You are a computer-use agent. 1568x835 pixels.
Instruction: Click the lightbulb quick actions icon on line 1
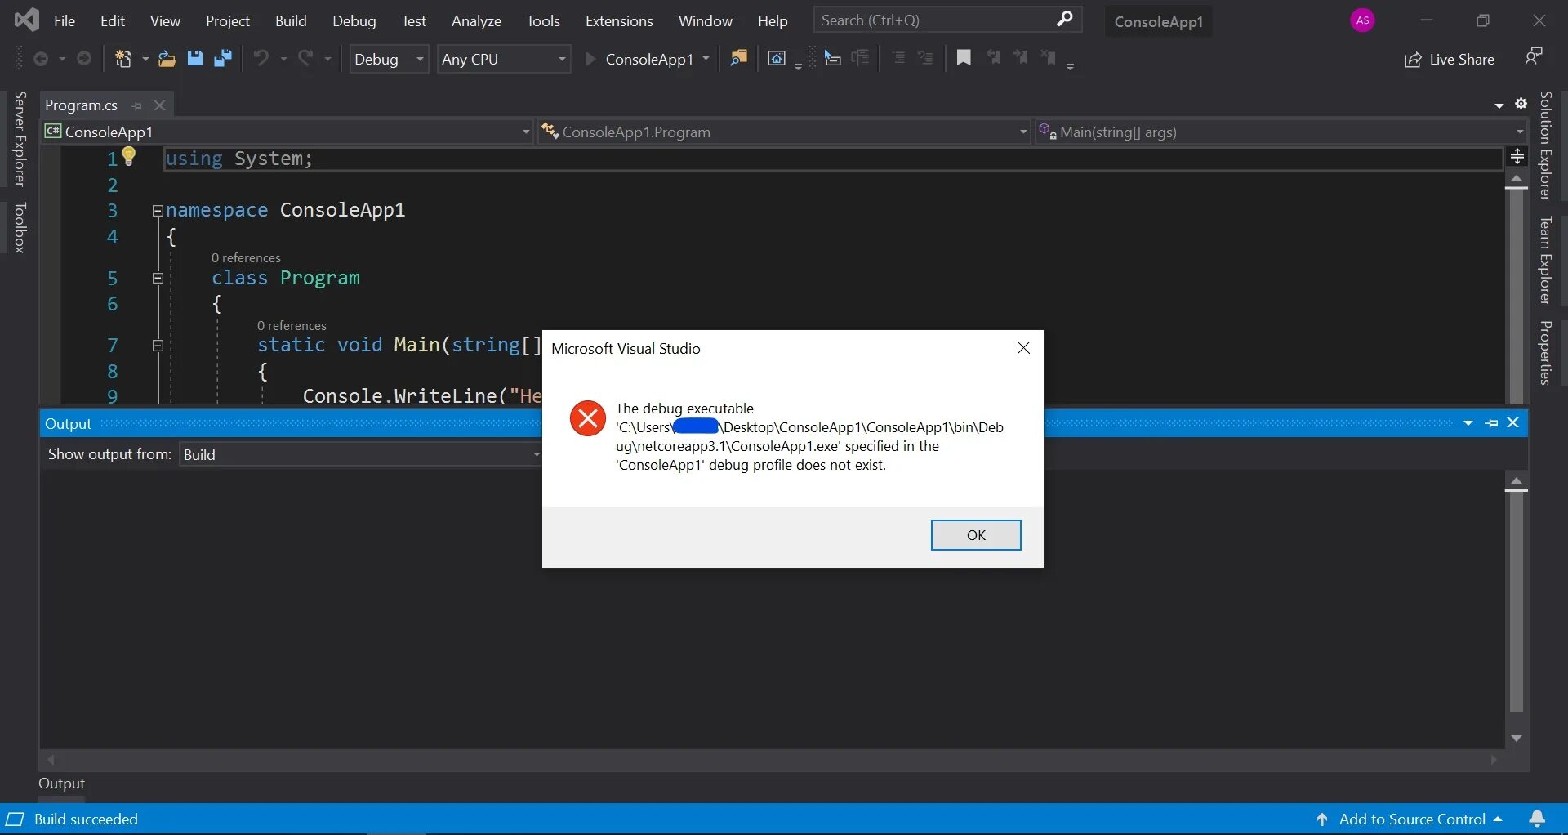128,156
